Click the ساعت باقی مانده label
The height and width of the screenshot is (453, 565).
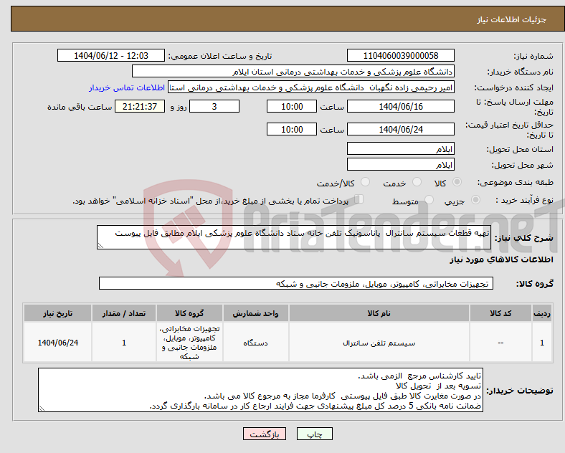tap(80, 108)
